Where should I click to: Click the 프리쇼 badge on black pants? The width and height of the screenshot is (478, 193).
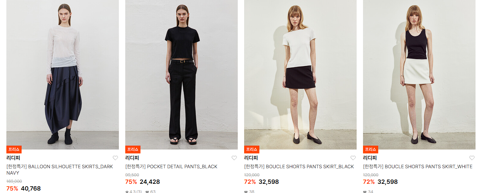(133, 150)
